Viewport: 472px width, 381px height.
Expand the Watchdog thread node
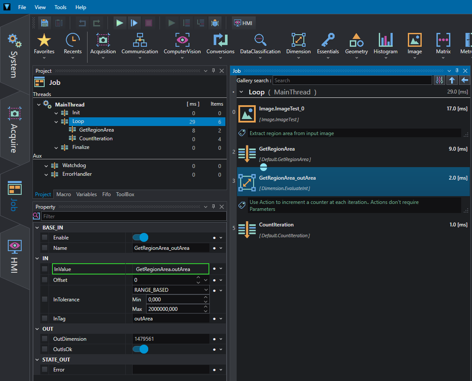[46, 166]
